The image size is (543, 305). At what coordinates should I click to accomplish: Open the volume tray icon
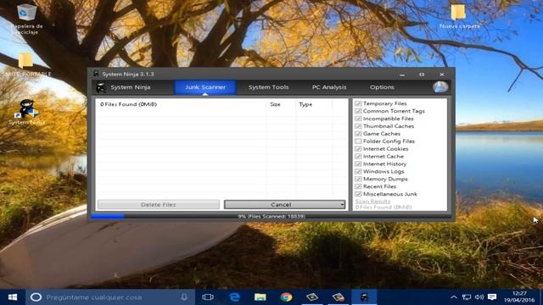479,297
